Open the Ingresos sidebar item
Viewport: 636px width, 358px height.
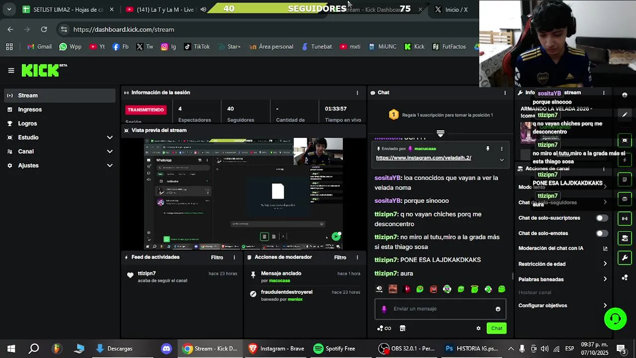[x=59, y=109]
